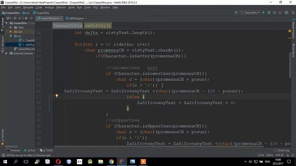
Task: Open Google Chrome from the taskbar
Action: (x=111, y=161)
